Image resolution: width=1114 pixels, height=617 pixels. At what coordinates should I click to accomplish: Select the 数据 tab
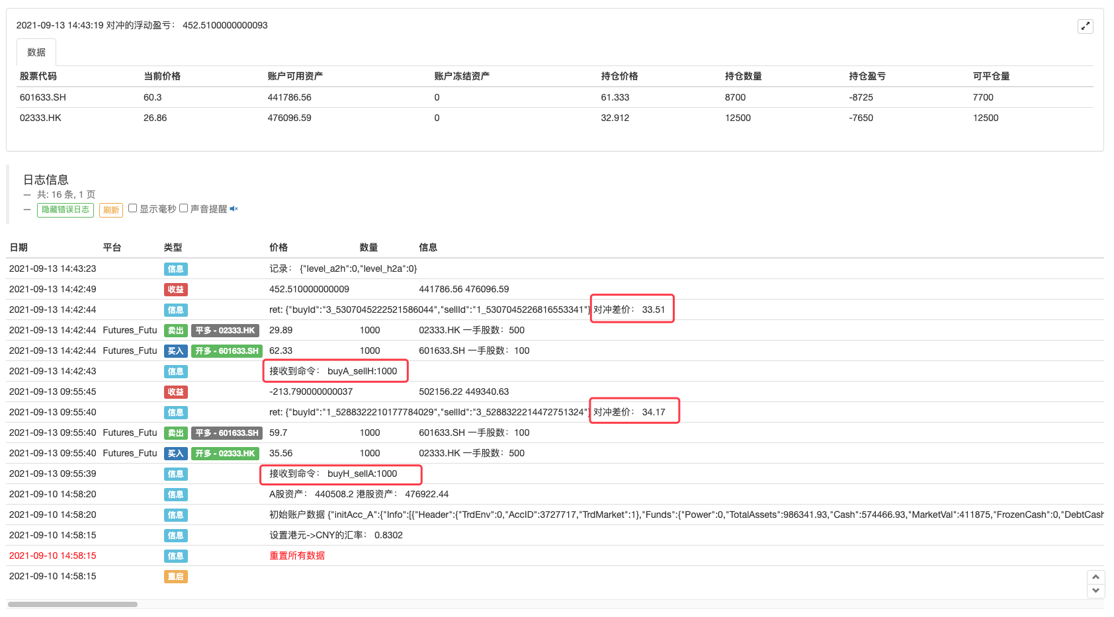pos(36,52)
